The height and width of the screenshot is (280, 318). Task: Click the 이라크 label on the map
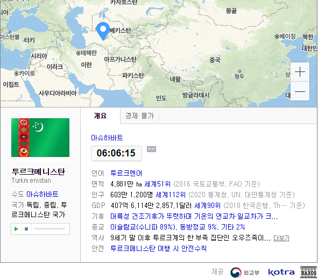(55, 67)
